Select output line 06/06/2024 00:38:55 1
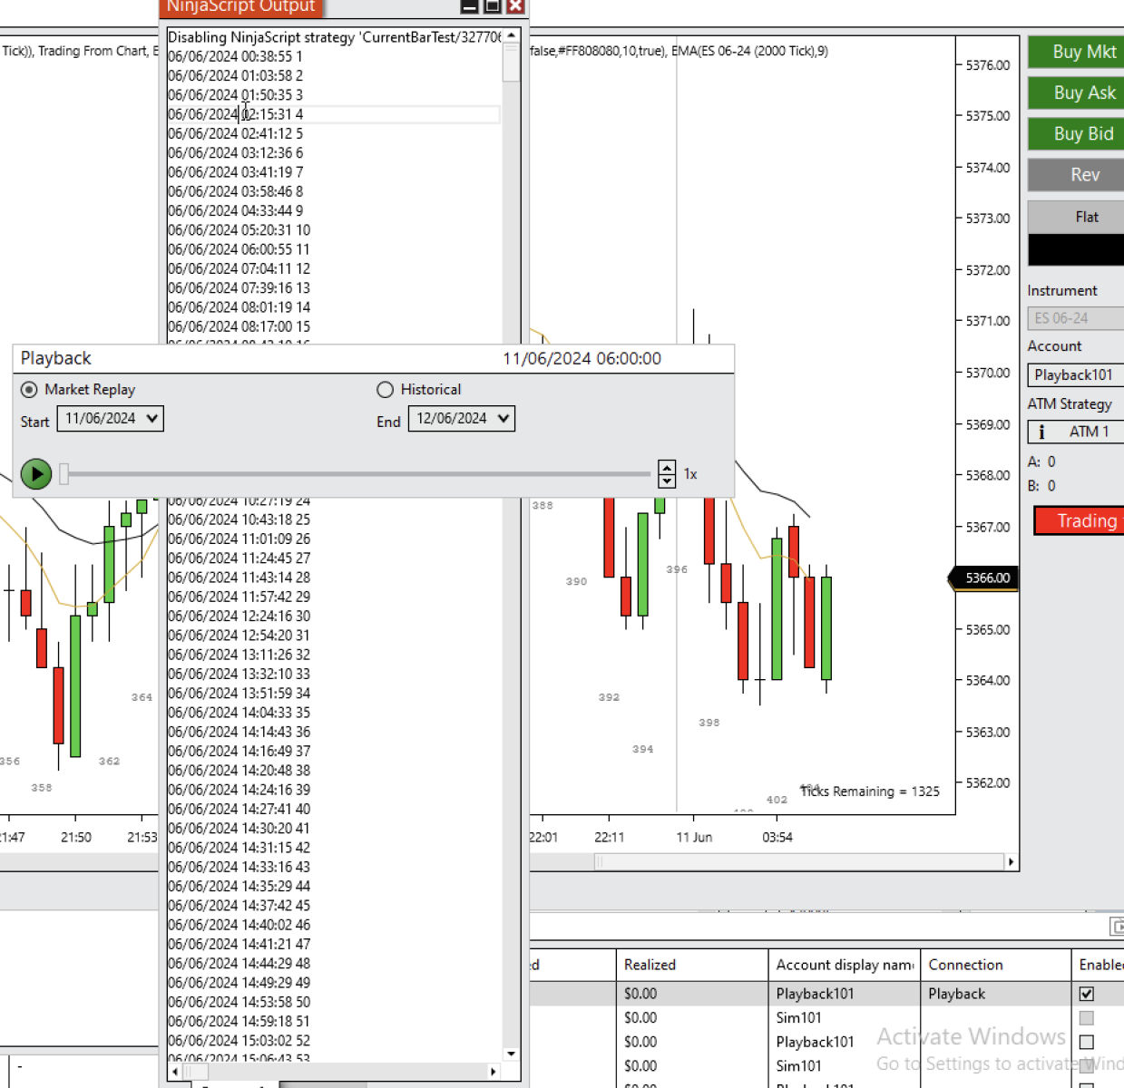1124x1088 pixels. [x=235, y=56]
